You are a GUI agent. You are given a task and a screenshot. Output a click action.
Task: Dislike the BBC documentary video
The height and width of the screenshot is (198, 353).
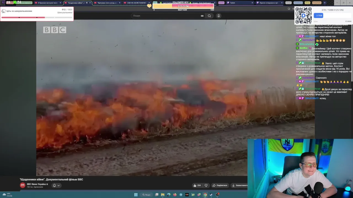206,185
